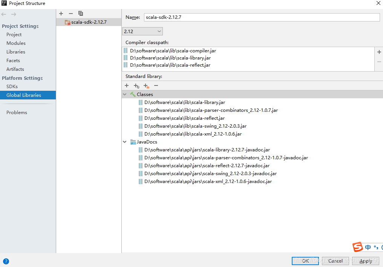Click the Sogou input method tray icon
383x267 pixels.
(x=358, y=247)
